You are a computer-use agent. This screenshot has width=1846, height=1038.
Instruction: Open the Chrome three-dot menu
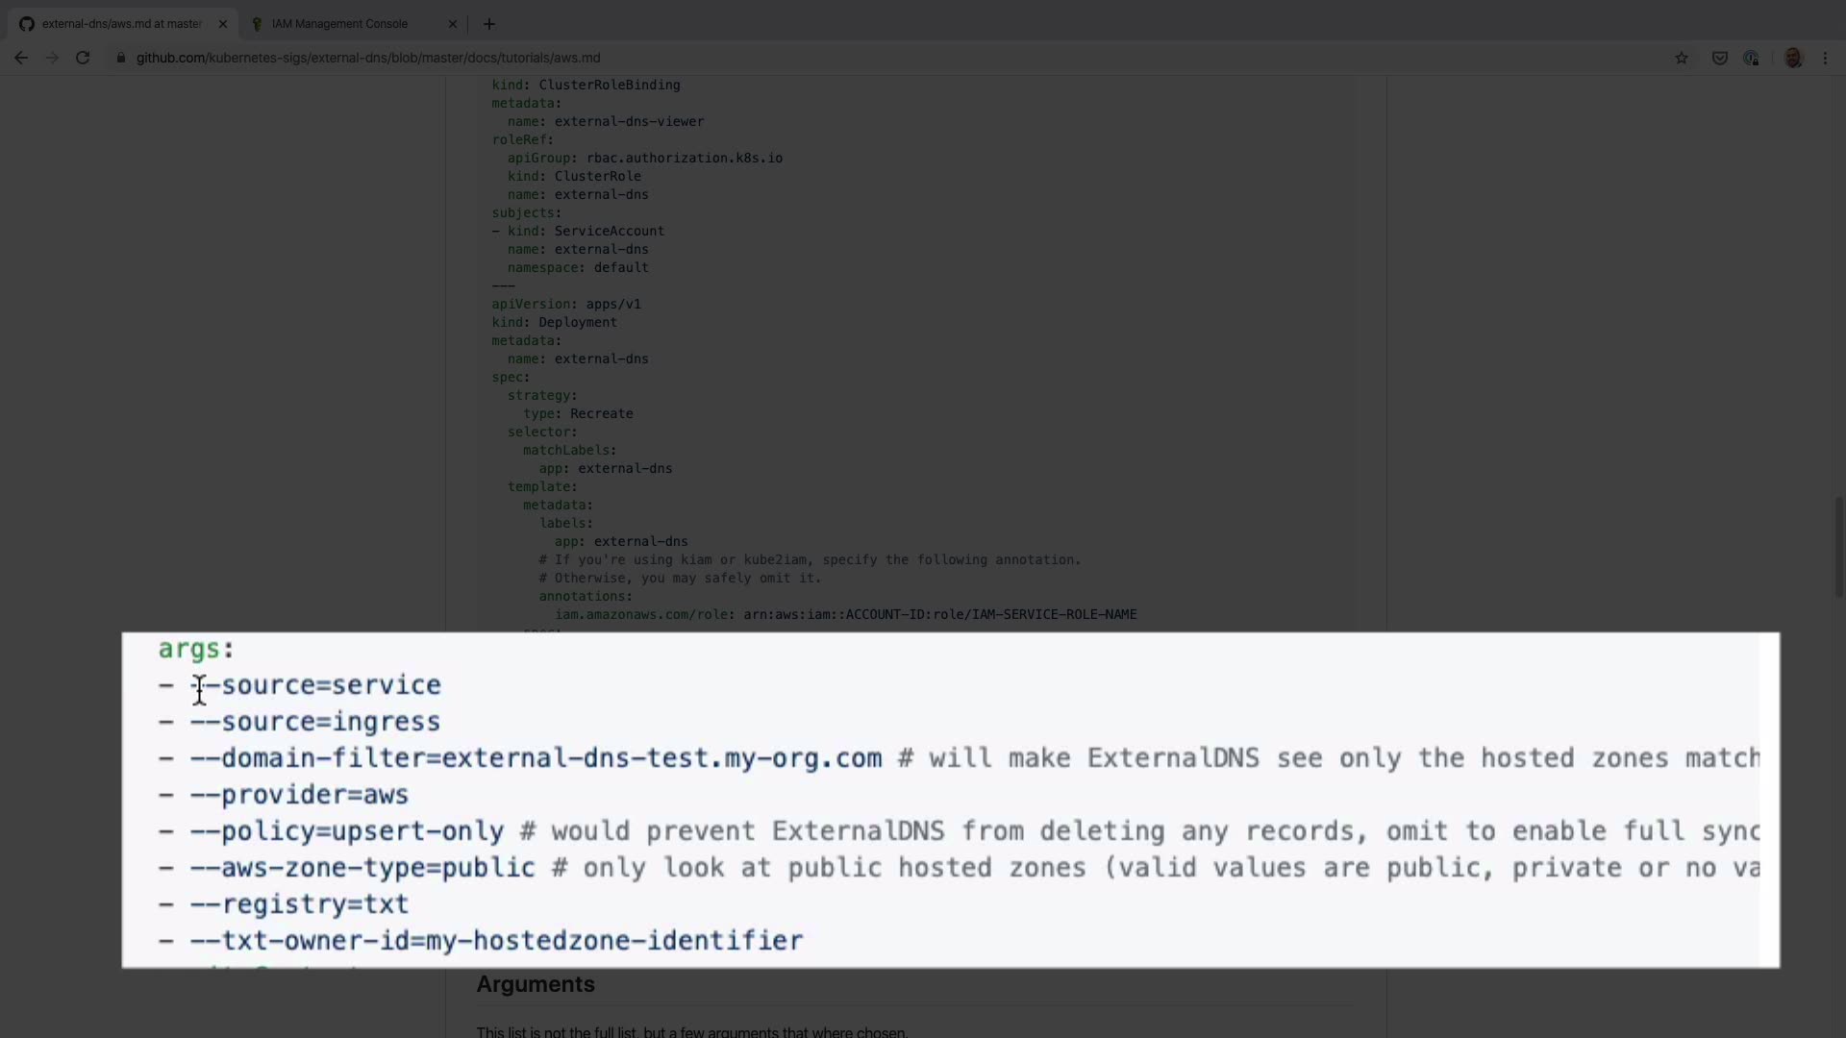1826,58
